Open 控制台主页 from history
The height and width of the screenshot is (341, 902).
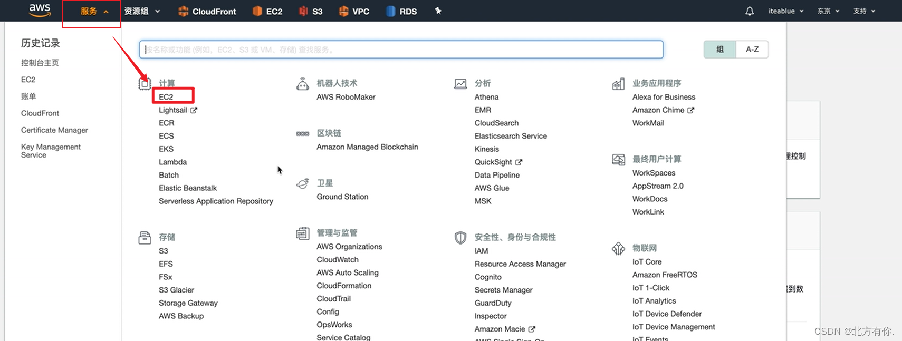point(40,63)
